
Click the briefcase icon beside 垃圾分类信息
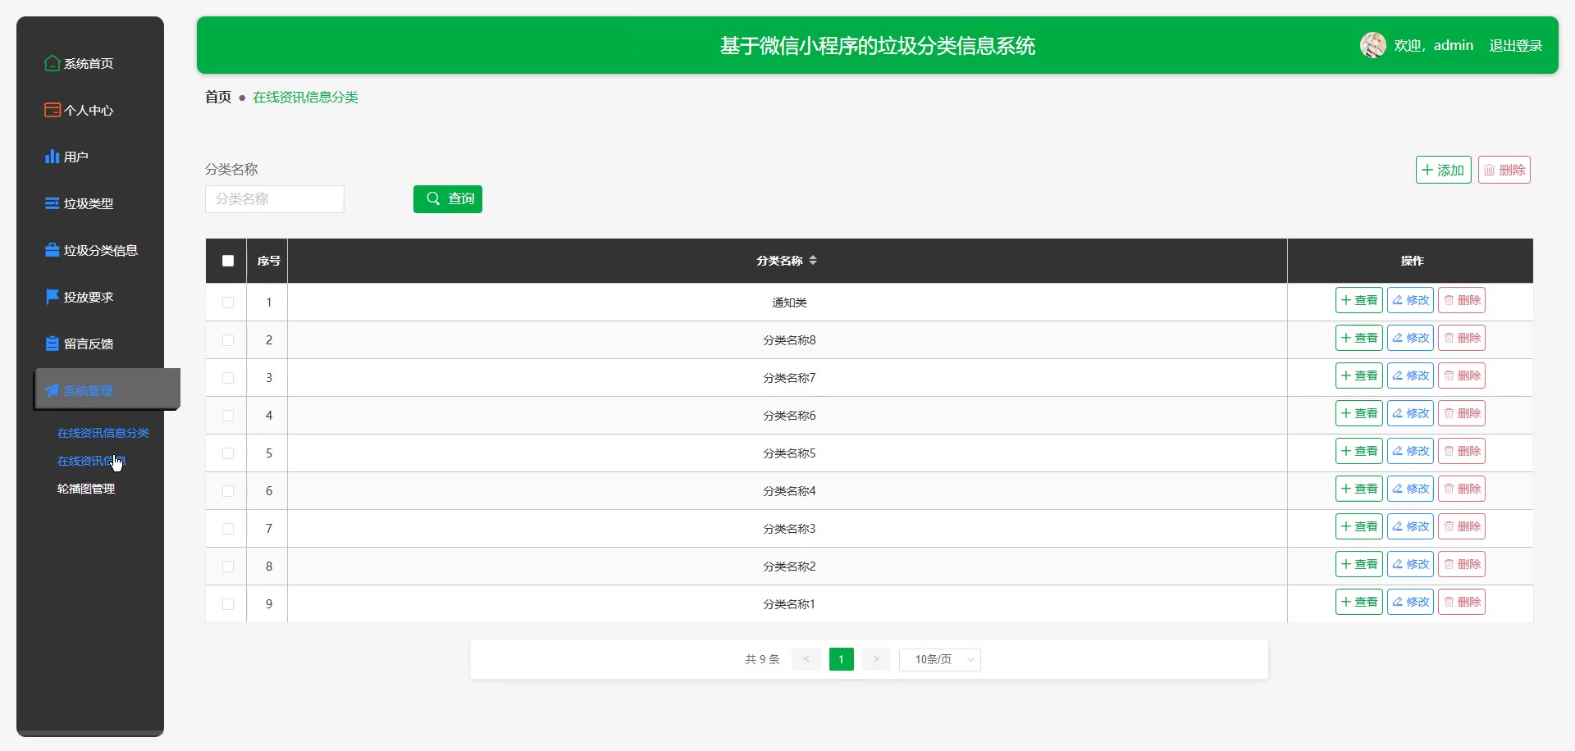(52, 250)
